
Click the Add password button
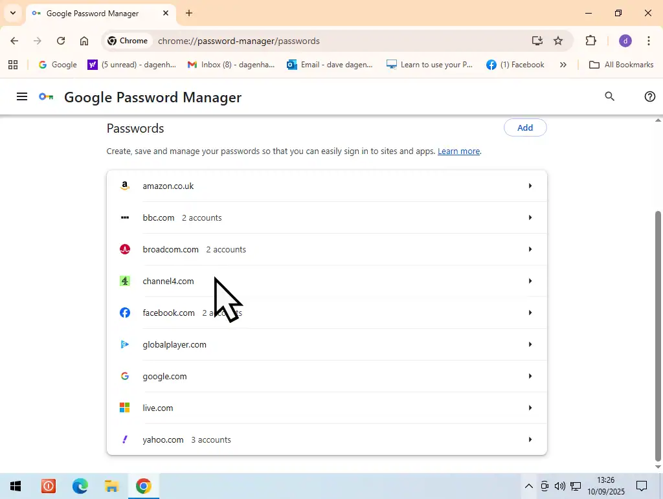coord(524,128)
